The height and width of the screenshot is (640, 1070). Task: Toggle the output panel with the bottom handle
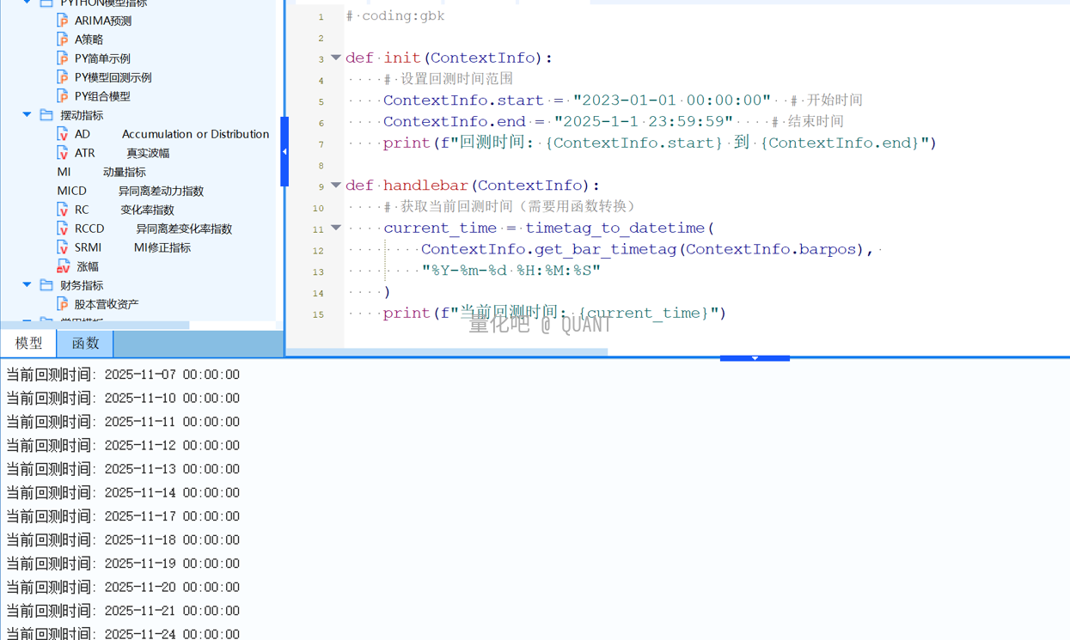point(755,358)
